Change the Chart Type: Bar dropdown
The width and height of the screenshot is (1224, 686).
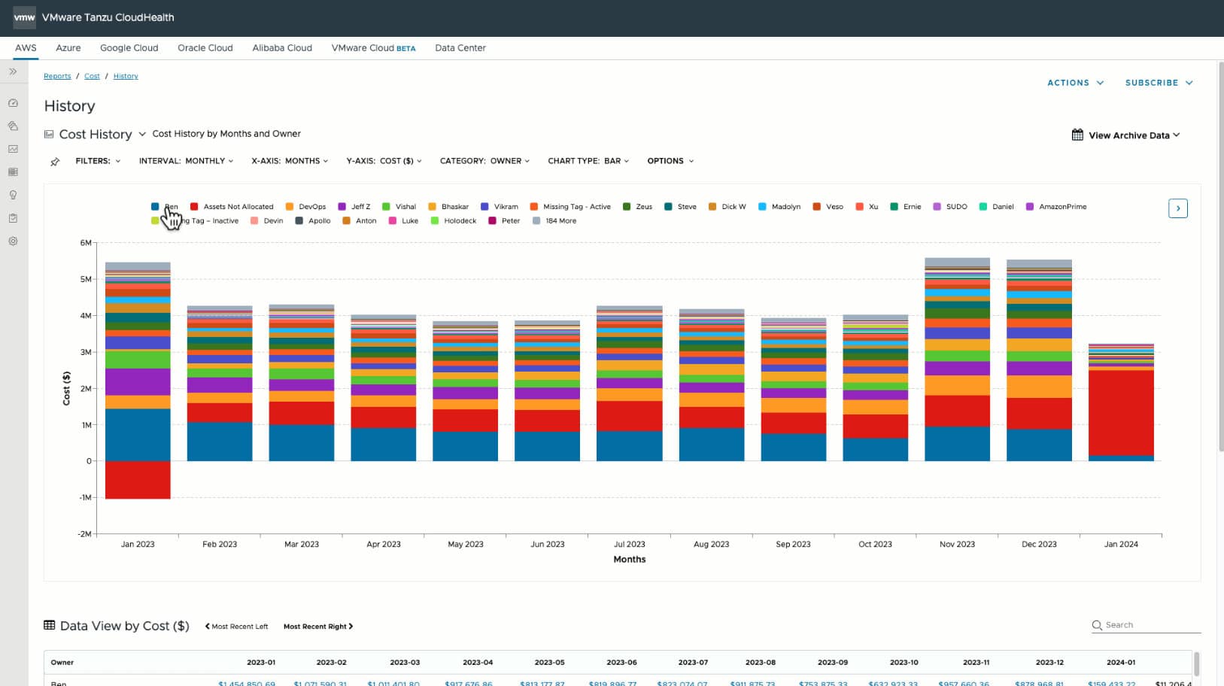pyautogui.click(x=588, y=161)
